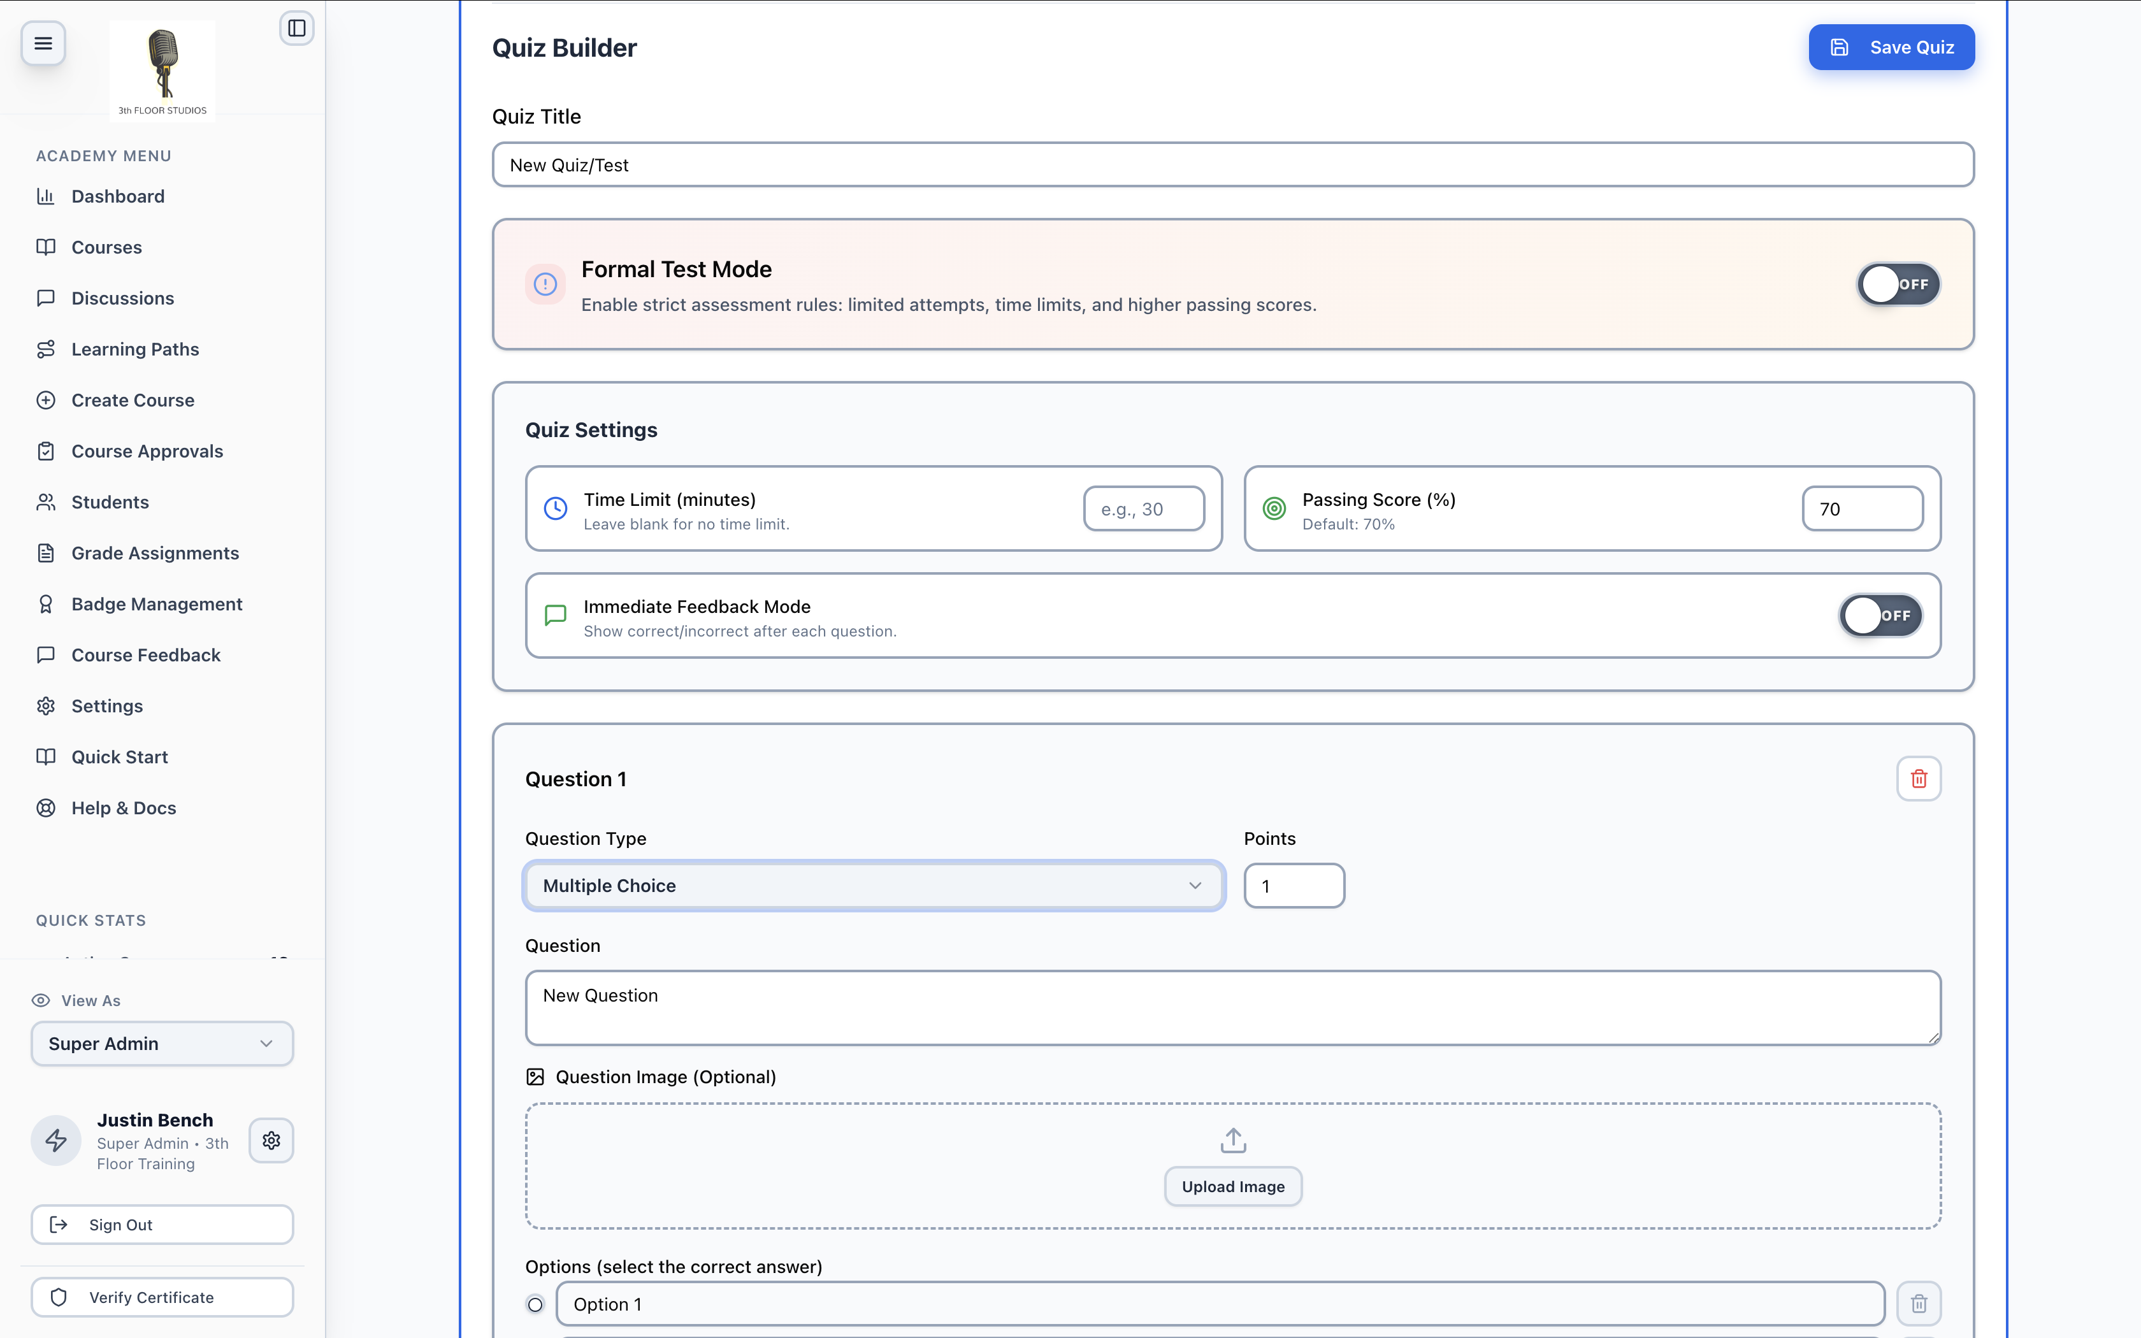Viewport: 2141px width, 1338px height.
Task: Remove Option 1 using its trash icon
Action: point(1918,1304)
